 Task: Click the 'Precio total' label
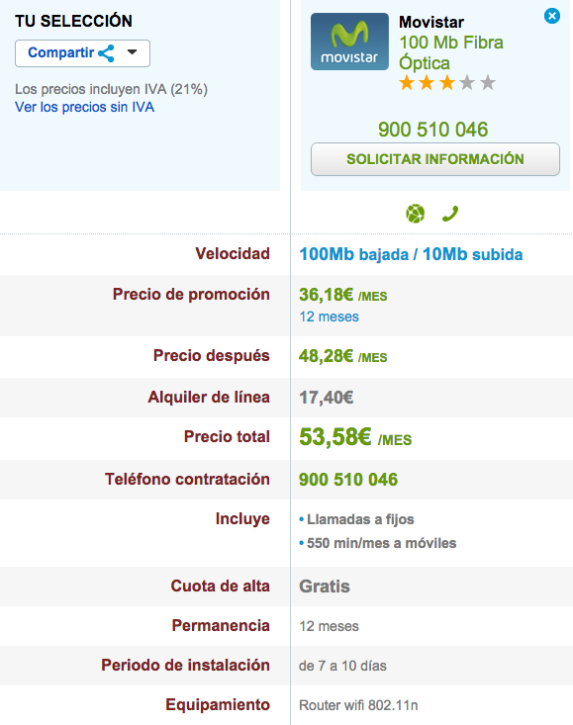[x=227, y=436]
